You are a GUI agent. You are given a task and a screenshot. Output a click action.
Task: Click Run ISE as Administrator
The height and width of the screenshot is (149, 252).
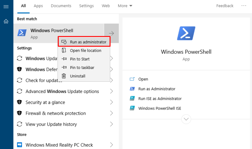coord(160,99)
